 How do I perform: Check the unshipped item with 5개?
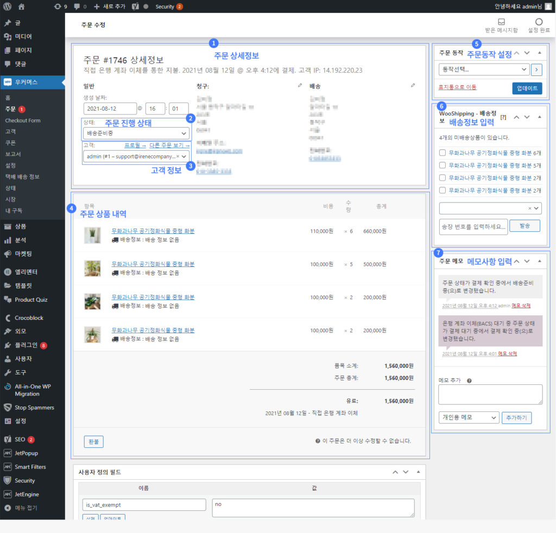pos(443,166)
